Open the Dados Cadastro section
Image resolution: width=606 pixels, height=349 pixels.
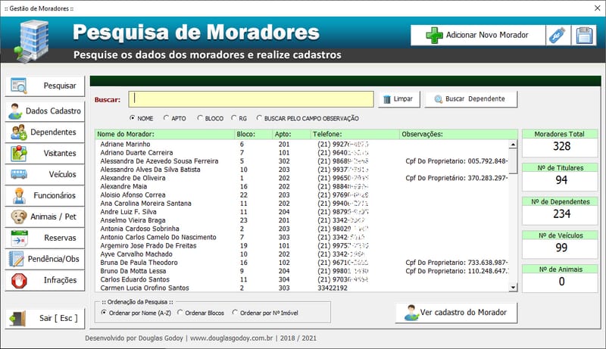(x=45, y=111)
